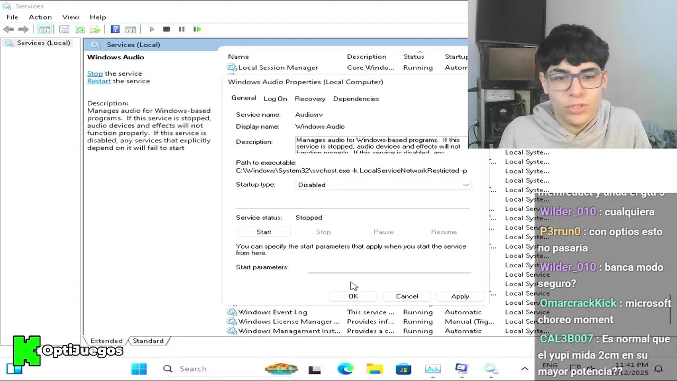Switch to the General tab

[x=244, y=98]
